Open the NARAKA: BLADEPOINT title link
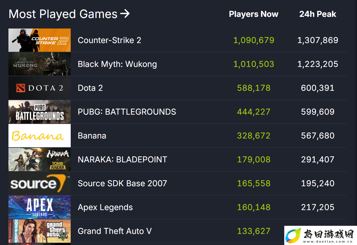The width and height of the screenshot is (357, 245). [122, 159]
